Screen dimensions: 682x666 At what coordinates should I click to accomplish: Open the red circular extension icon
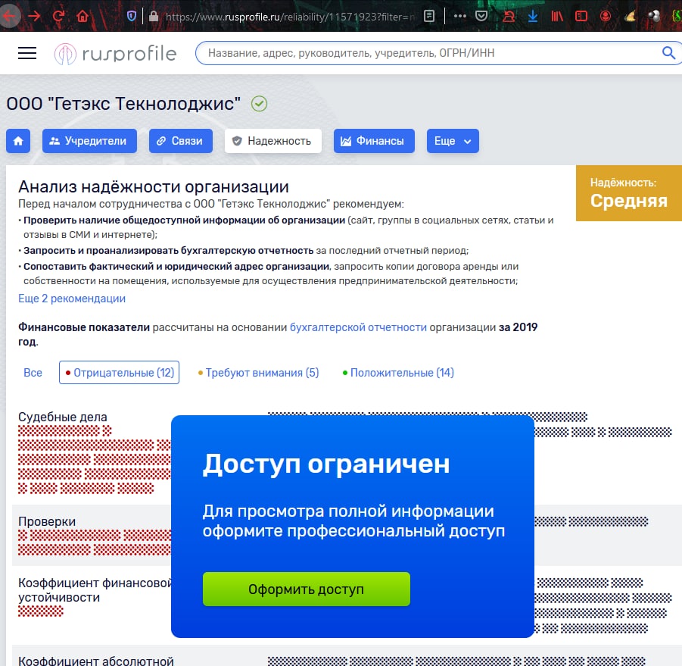pyautogui.click(x=605, y=17)
